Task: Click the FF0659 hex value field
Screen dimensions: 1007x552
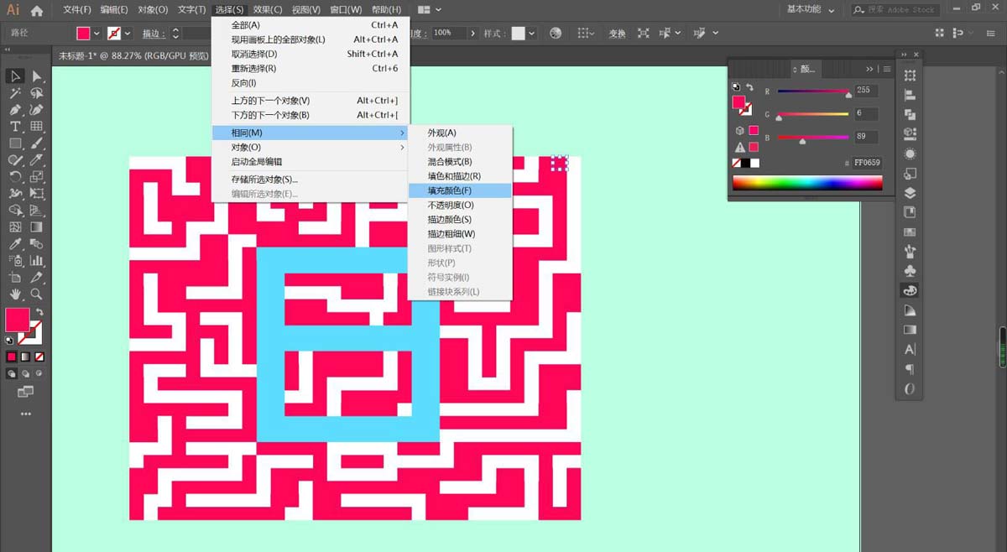Action: [x=866, y=163]
